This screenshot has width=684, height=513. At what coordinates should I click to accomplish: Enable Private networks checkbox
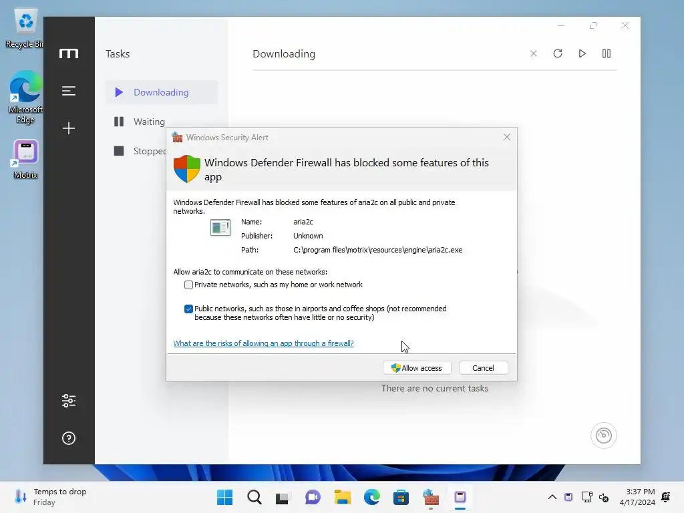click(x=188, y=285)
